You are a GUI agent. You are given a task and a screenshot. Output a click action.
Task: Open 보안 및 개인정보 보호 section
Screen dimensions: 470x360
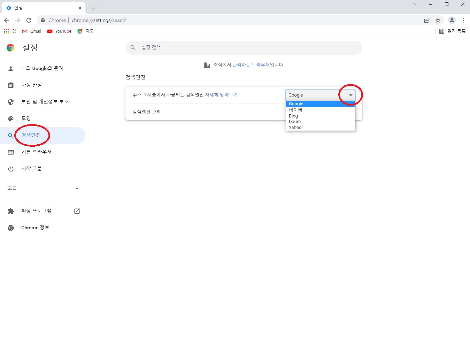pyautogui.click(x=43, y=102)
